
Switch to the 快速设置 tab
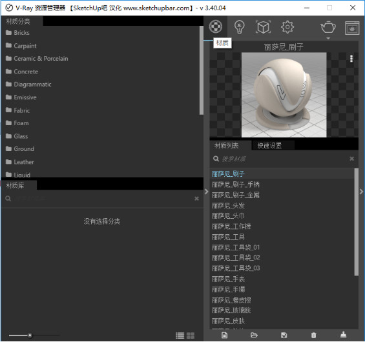pos(269,146)
